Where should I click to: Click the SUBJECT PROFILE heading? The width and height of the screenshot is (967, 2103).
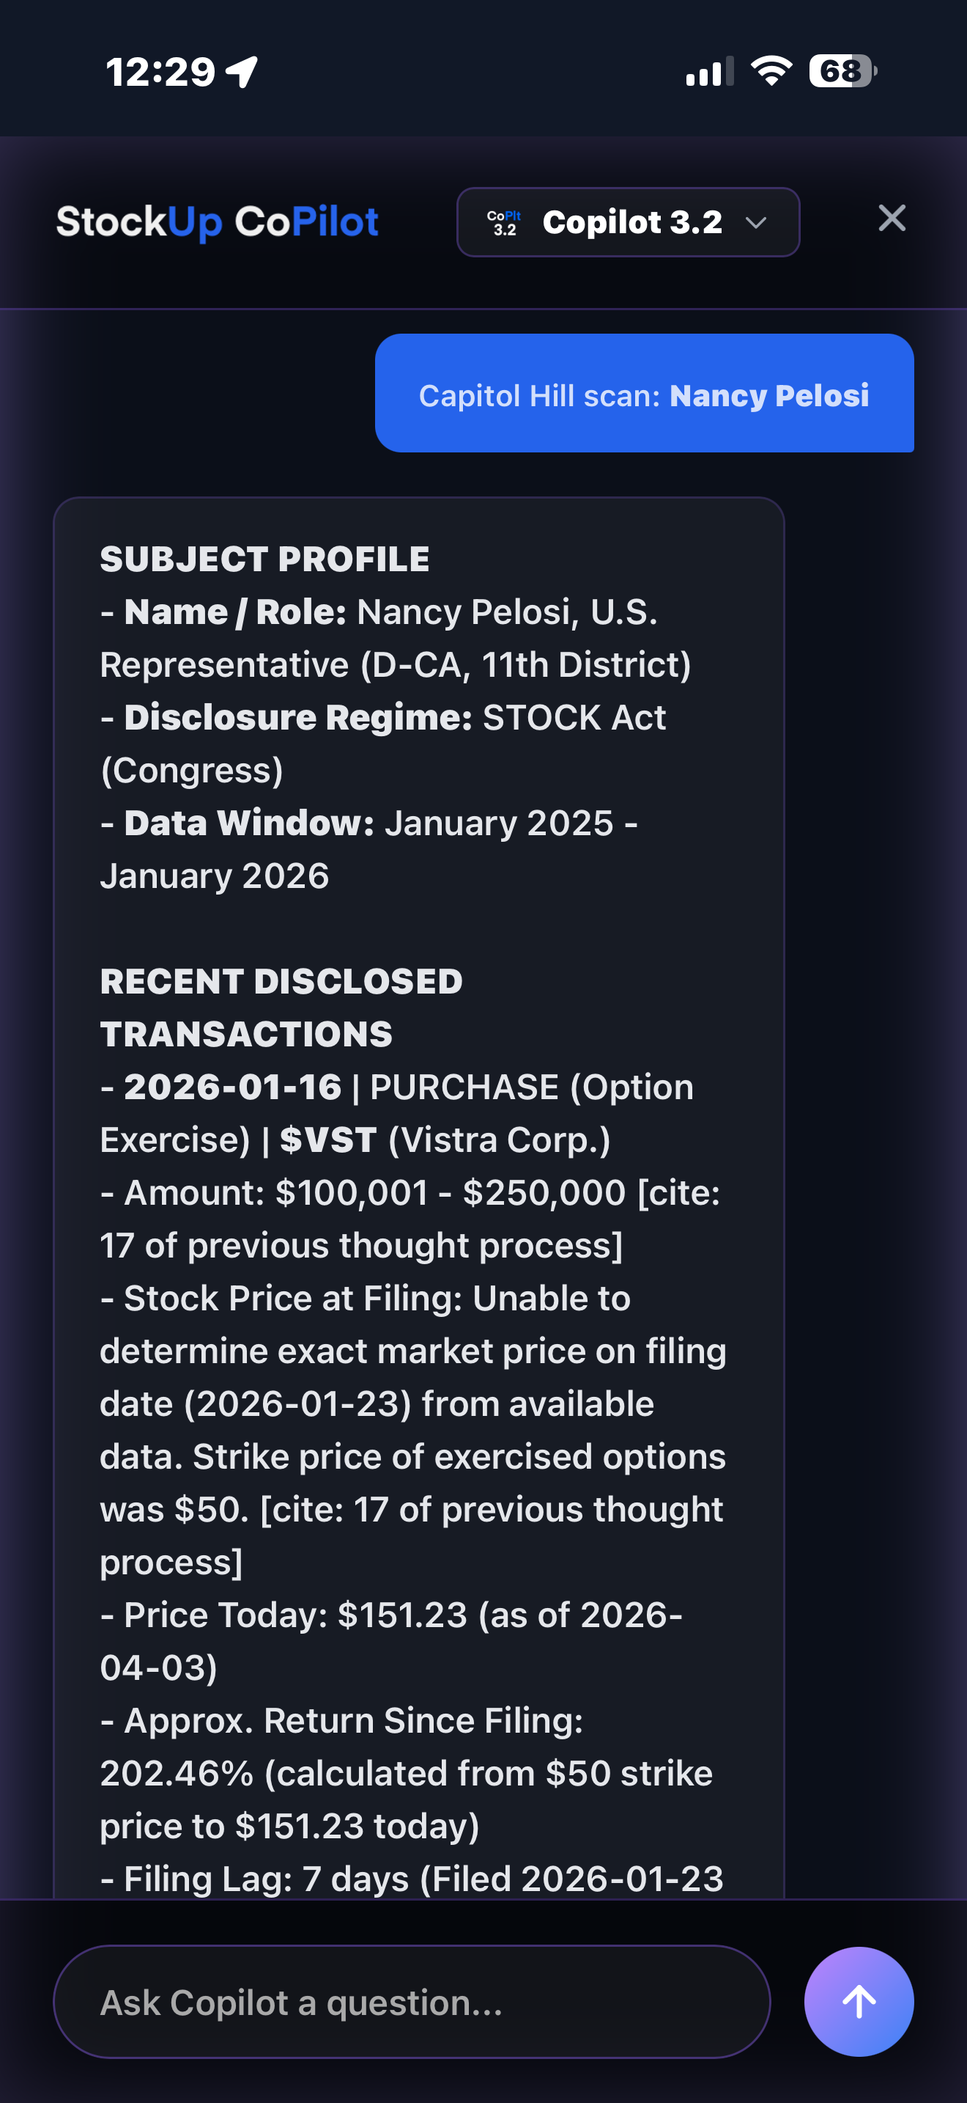coord(264,559)
